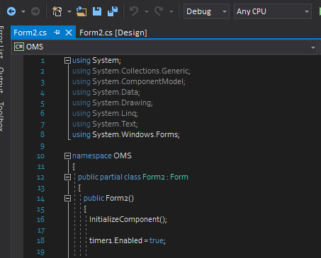
Task: Click the C# icon beside OMS
Action: (x=19, y=47)
